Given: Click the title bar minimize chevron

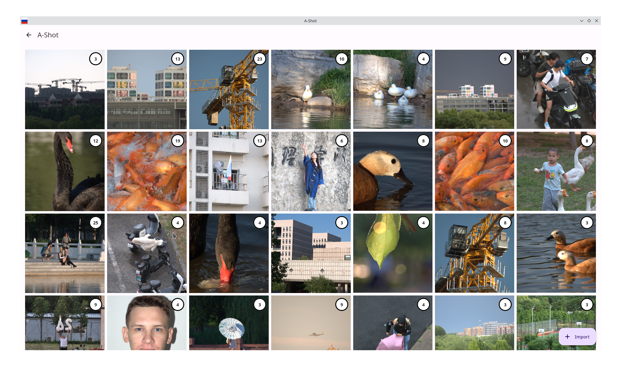Looking at the screenshot, I should click(581, 21).
